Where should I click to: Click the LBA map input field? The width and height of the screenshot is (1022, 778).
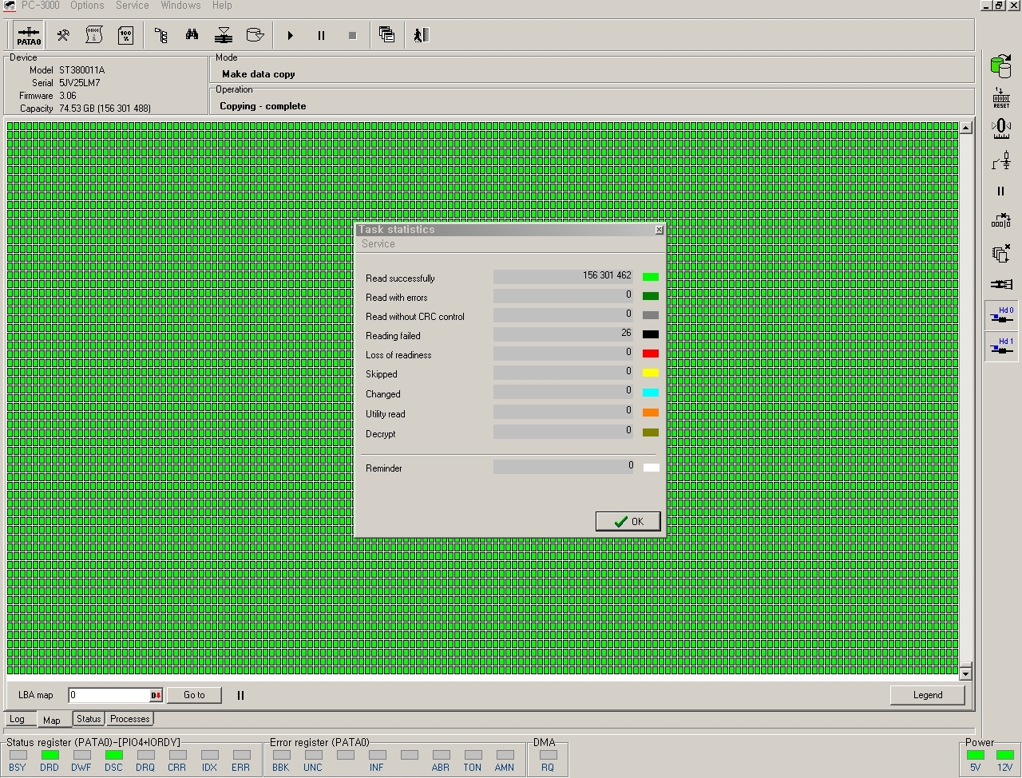[x=109, y=695]
